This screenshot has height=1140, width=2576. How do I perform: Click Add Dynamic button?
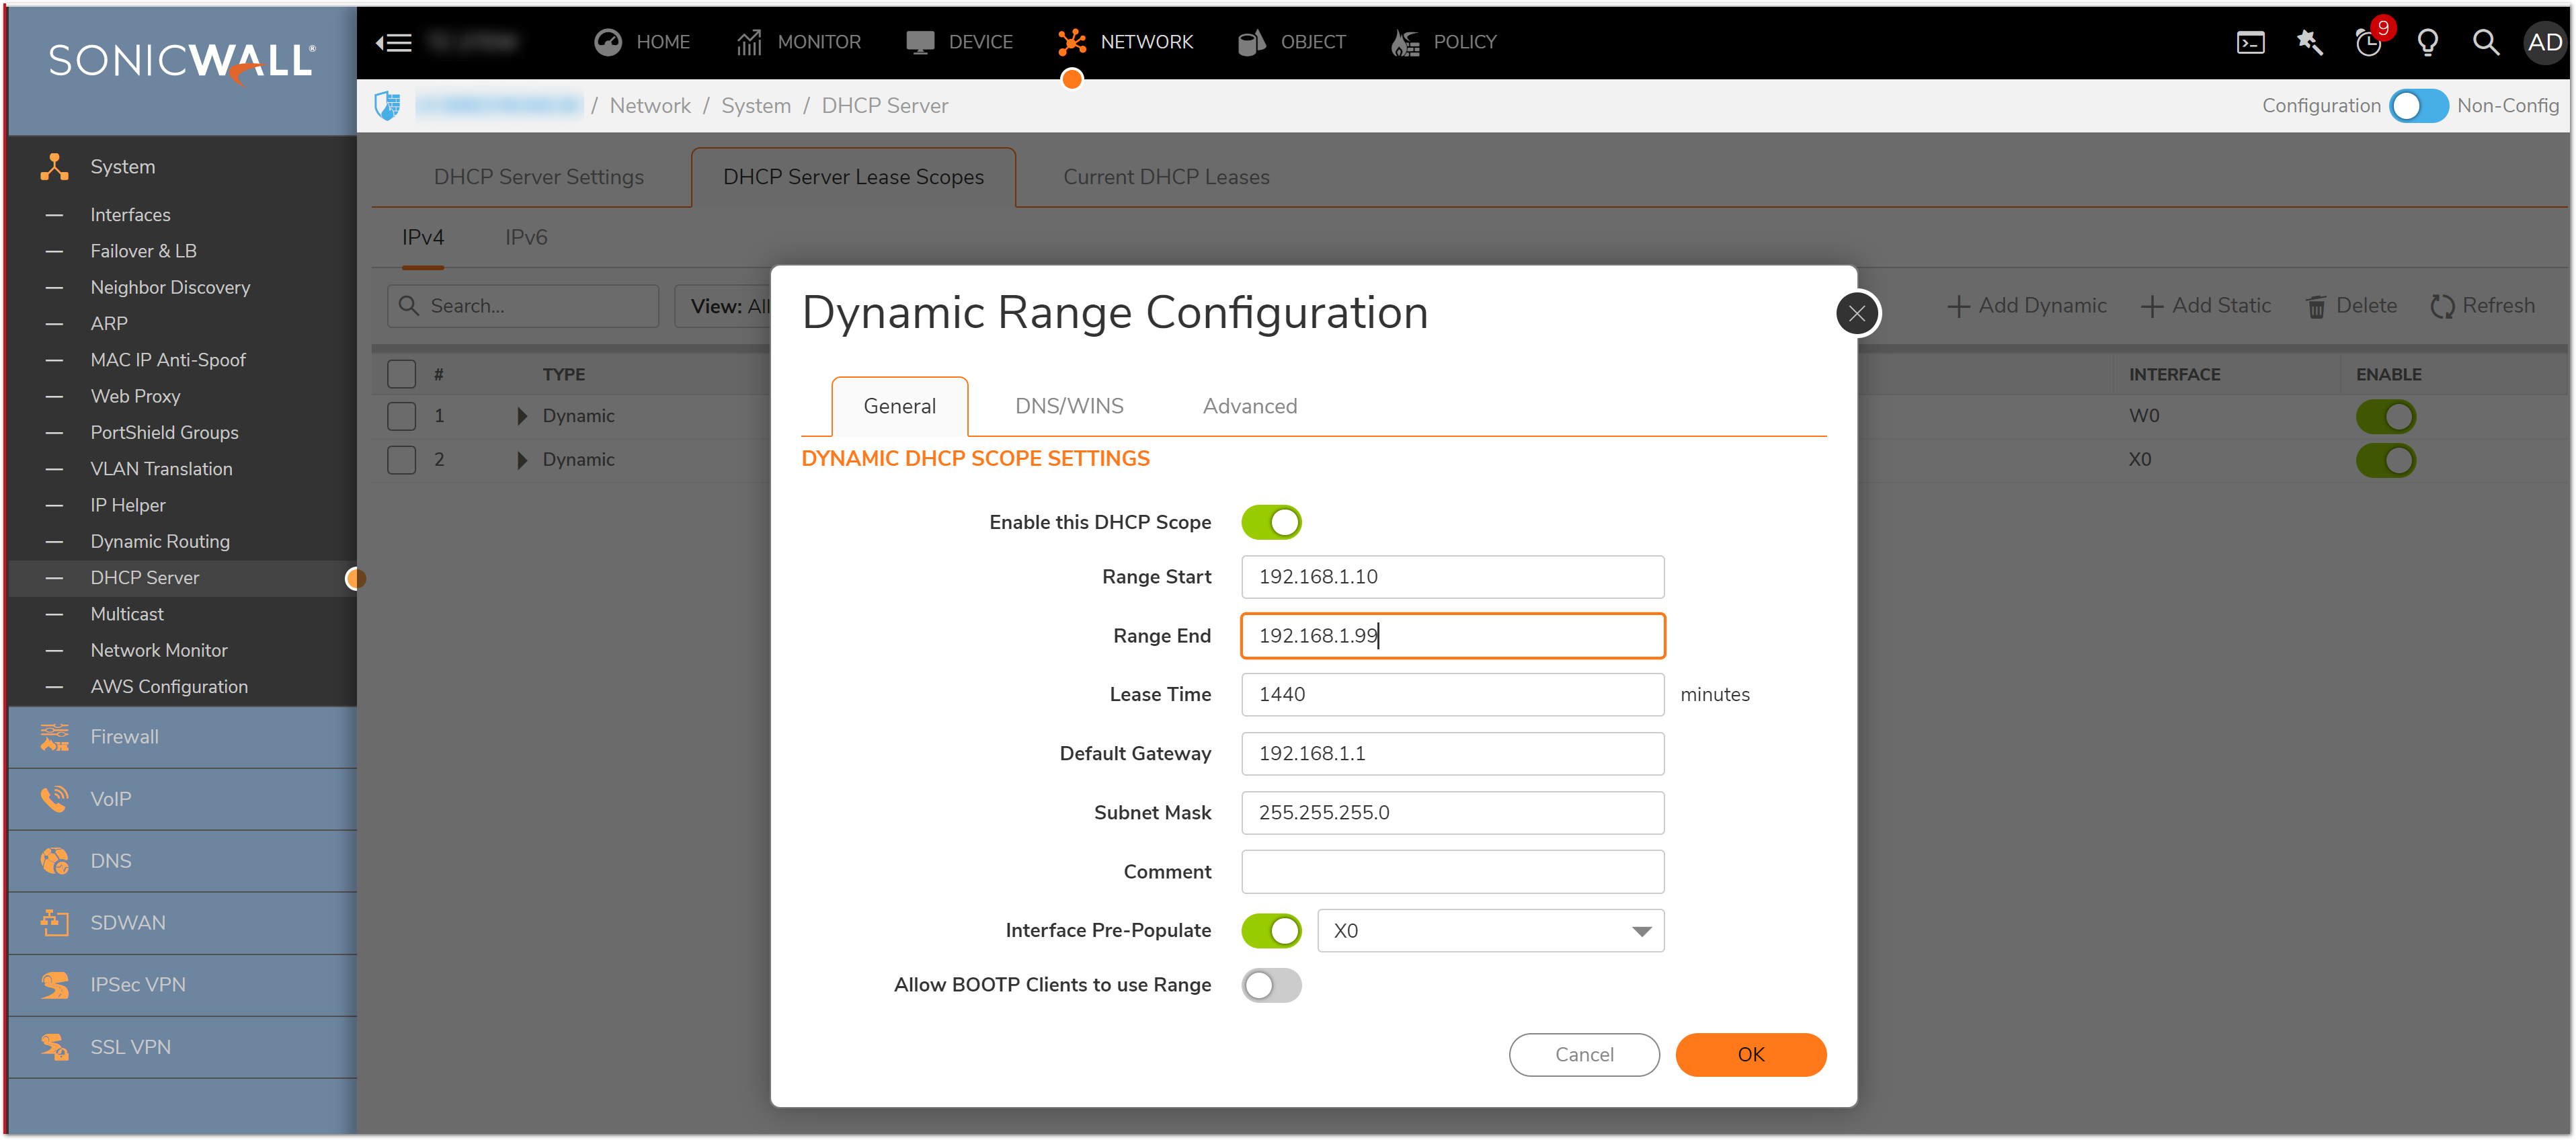[x=2026, y=306]
